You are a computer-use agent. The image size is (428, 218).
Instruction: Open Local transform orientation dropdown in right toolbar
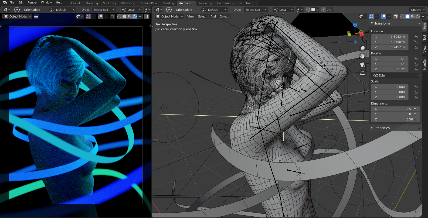[283, 10]
